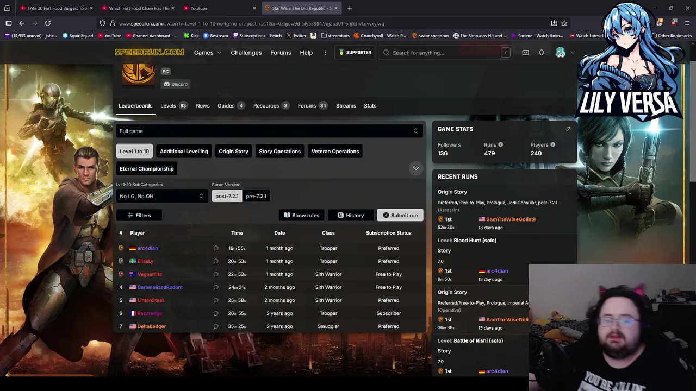Click the Search for anything field

click(445, 53)
